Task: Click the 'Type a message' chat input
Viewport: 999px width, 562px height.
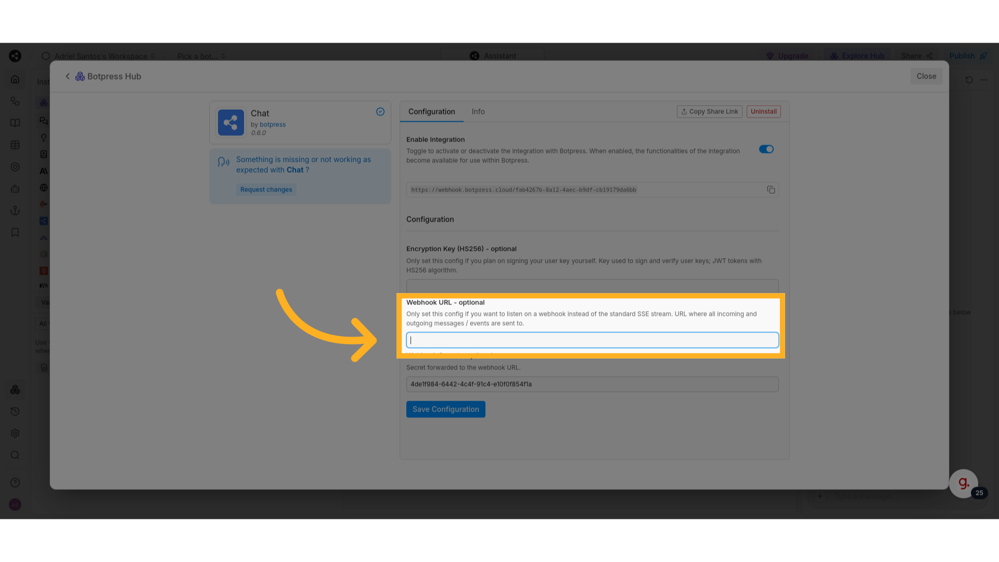Action: point(864,496)
